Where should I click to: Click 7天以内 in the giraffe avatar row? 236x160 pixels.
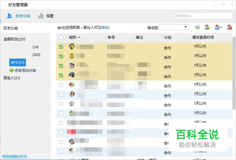(200, 46)
